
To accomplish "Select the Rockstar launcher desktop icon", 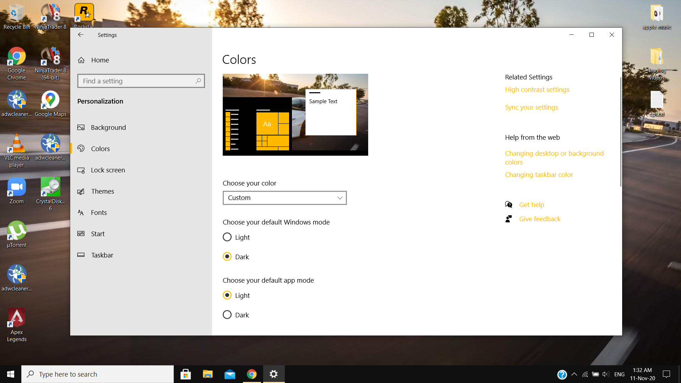I will [x=84, y=16].
